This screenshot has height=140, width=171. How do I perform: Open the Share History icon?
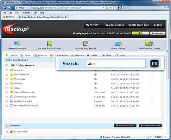click(x=118, y=44)
